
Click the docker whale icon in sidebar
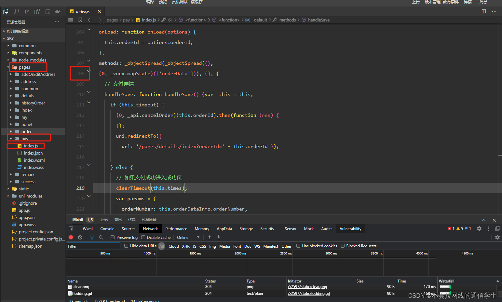click(58, 11)
